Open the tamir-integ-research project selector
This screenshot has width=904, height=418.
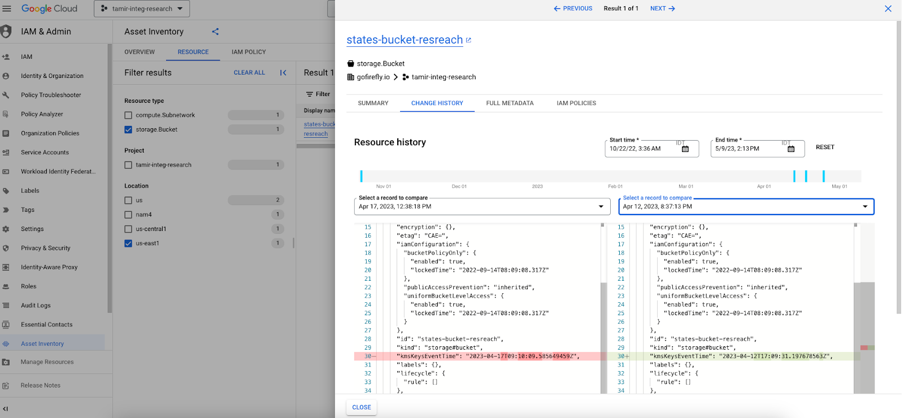tap(142, 8)
